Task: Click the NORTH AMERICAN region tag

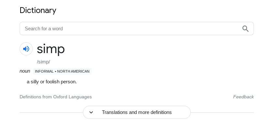Action: click(73, 71)
